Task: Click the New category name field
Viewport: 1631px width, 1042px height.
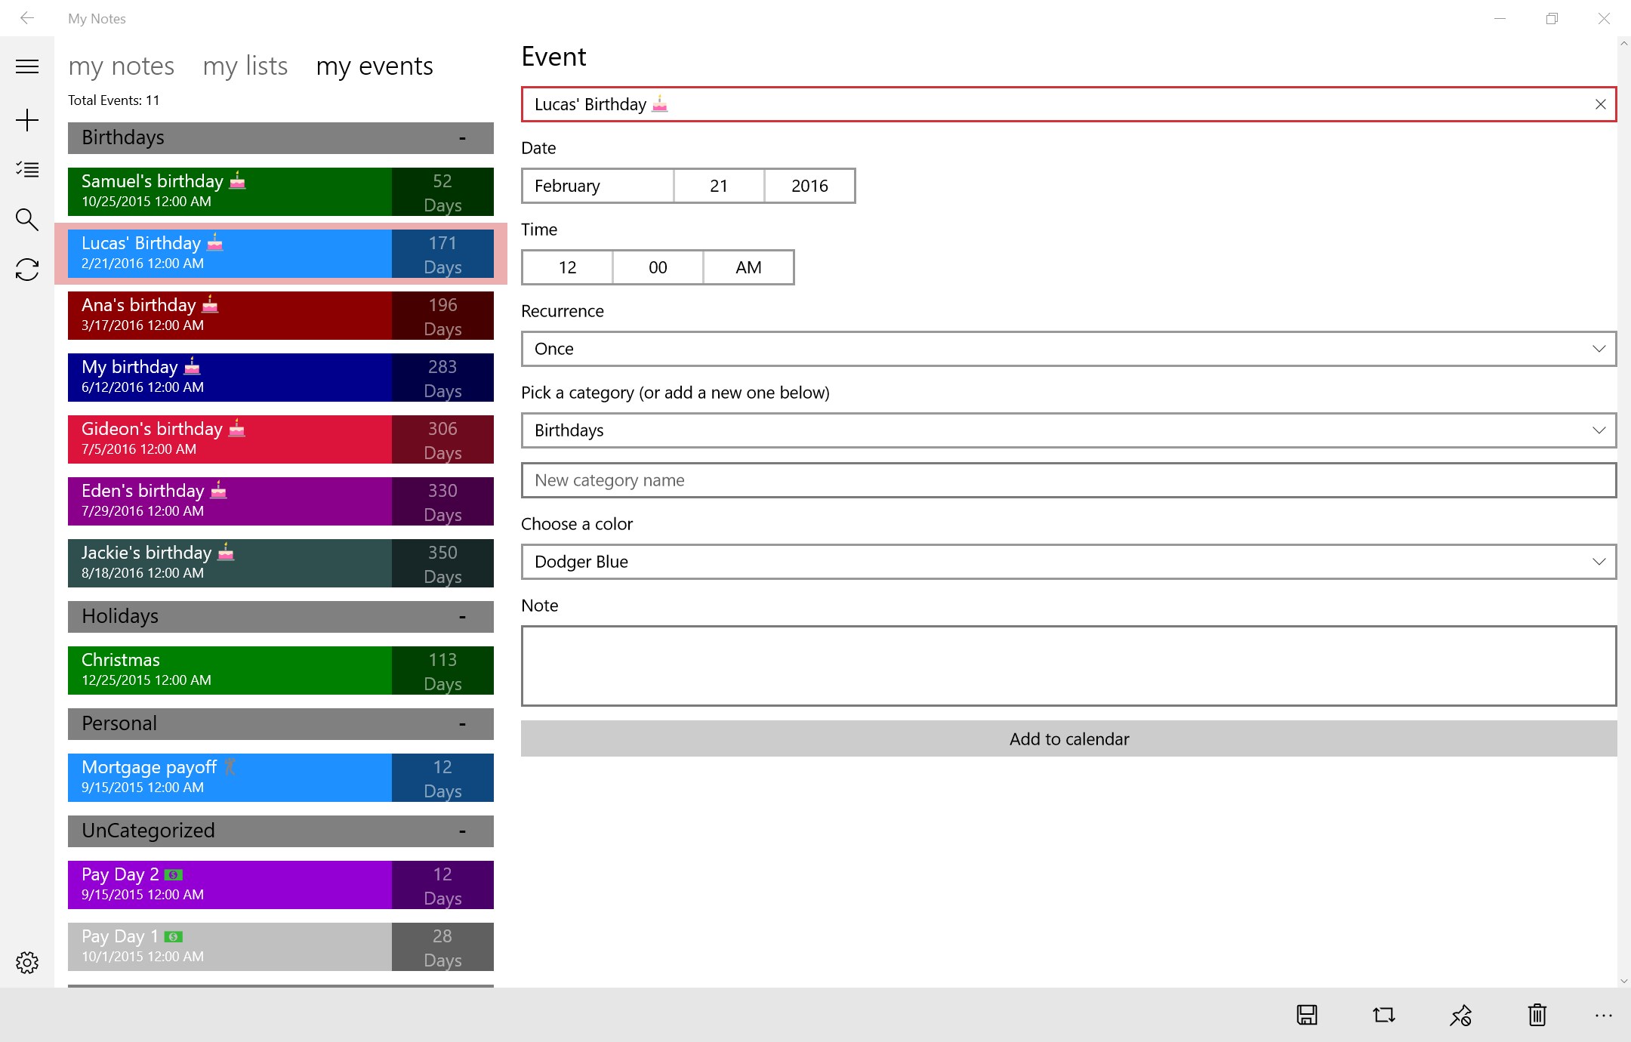Action: (1068, 480)
